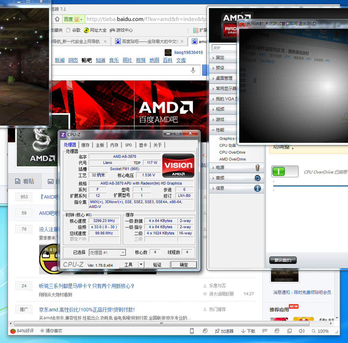Open the 工具 dropdown arrow in CPU-Z
The height and width of the screenshot is (343, 348).
[x=141, y=265]
